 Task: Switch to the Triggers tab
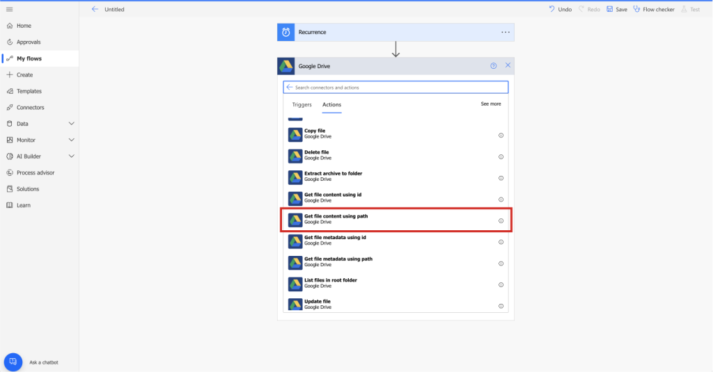[302, 104]
